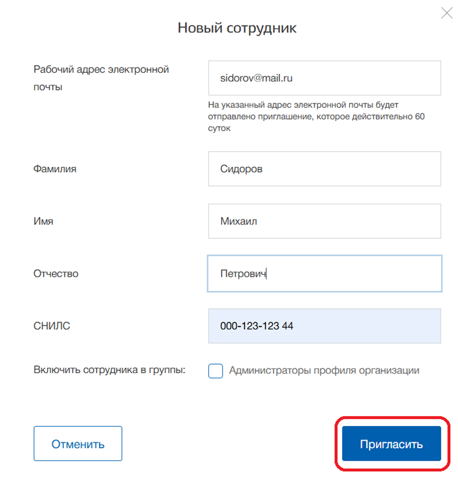The image size is (458, 486).
Task: Click the Администраторы профиля организации label text
Action: (x=324, y=370)
